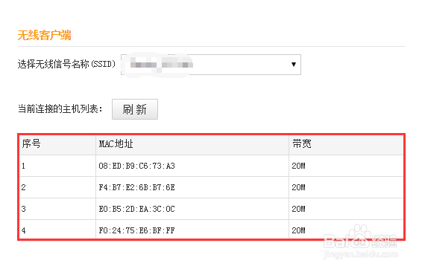Screen dimensions: 422x269
Task: Click row number 2 cell
Action: click(57, 187)
